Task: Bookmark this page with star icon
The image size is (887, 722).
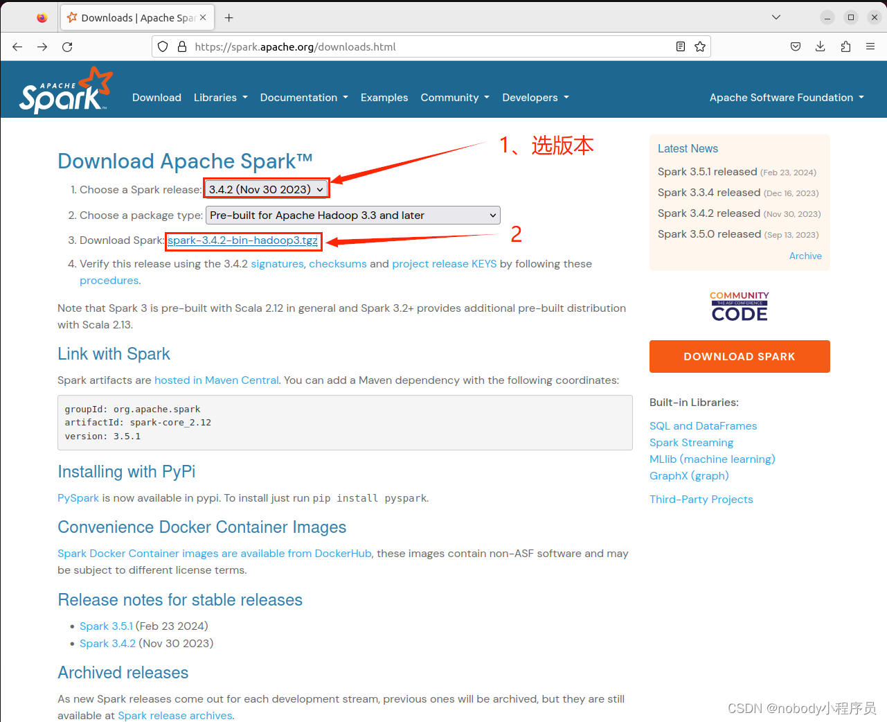Action: pyautogui.click(x=700, y=46)
